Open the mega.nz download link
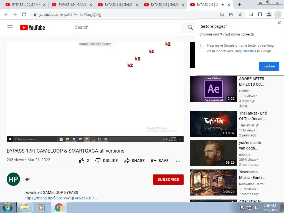Screen dimensions: 284x213 (x=61, y=198)
